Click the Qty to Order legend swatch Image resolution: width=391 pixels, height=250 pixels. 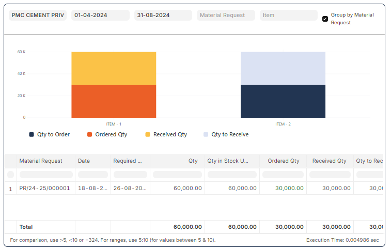point(32,135)
